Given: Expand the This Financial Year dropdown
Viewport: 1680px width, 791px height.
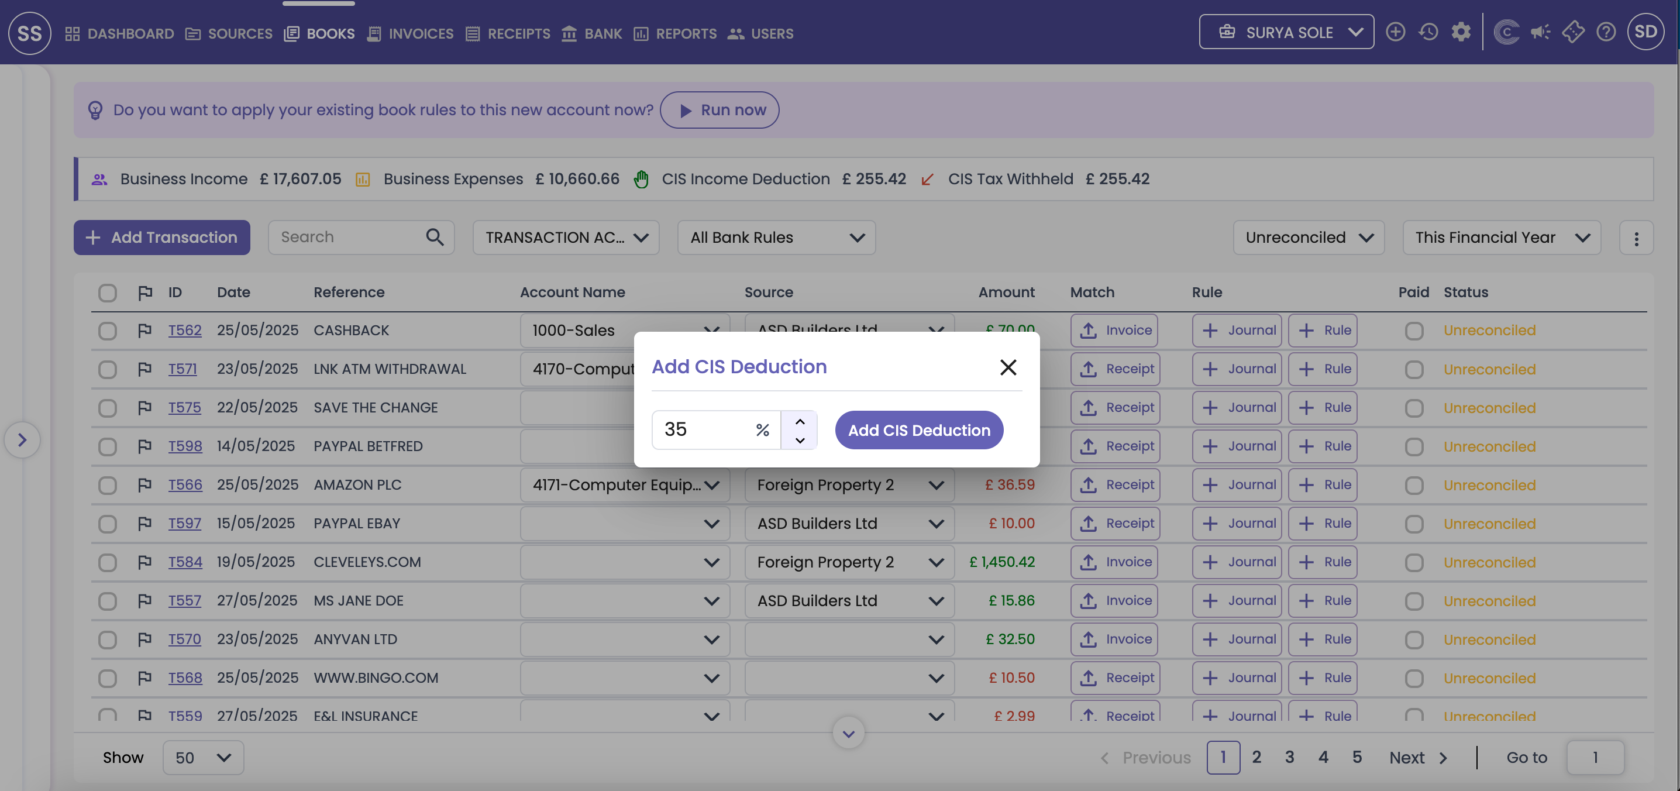Looking at the screenshot, I should click(x=1502, y=238).
